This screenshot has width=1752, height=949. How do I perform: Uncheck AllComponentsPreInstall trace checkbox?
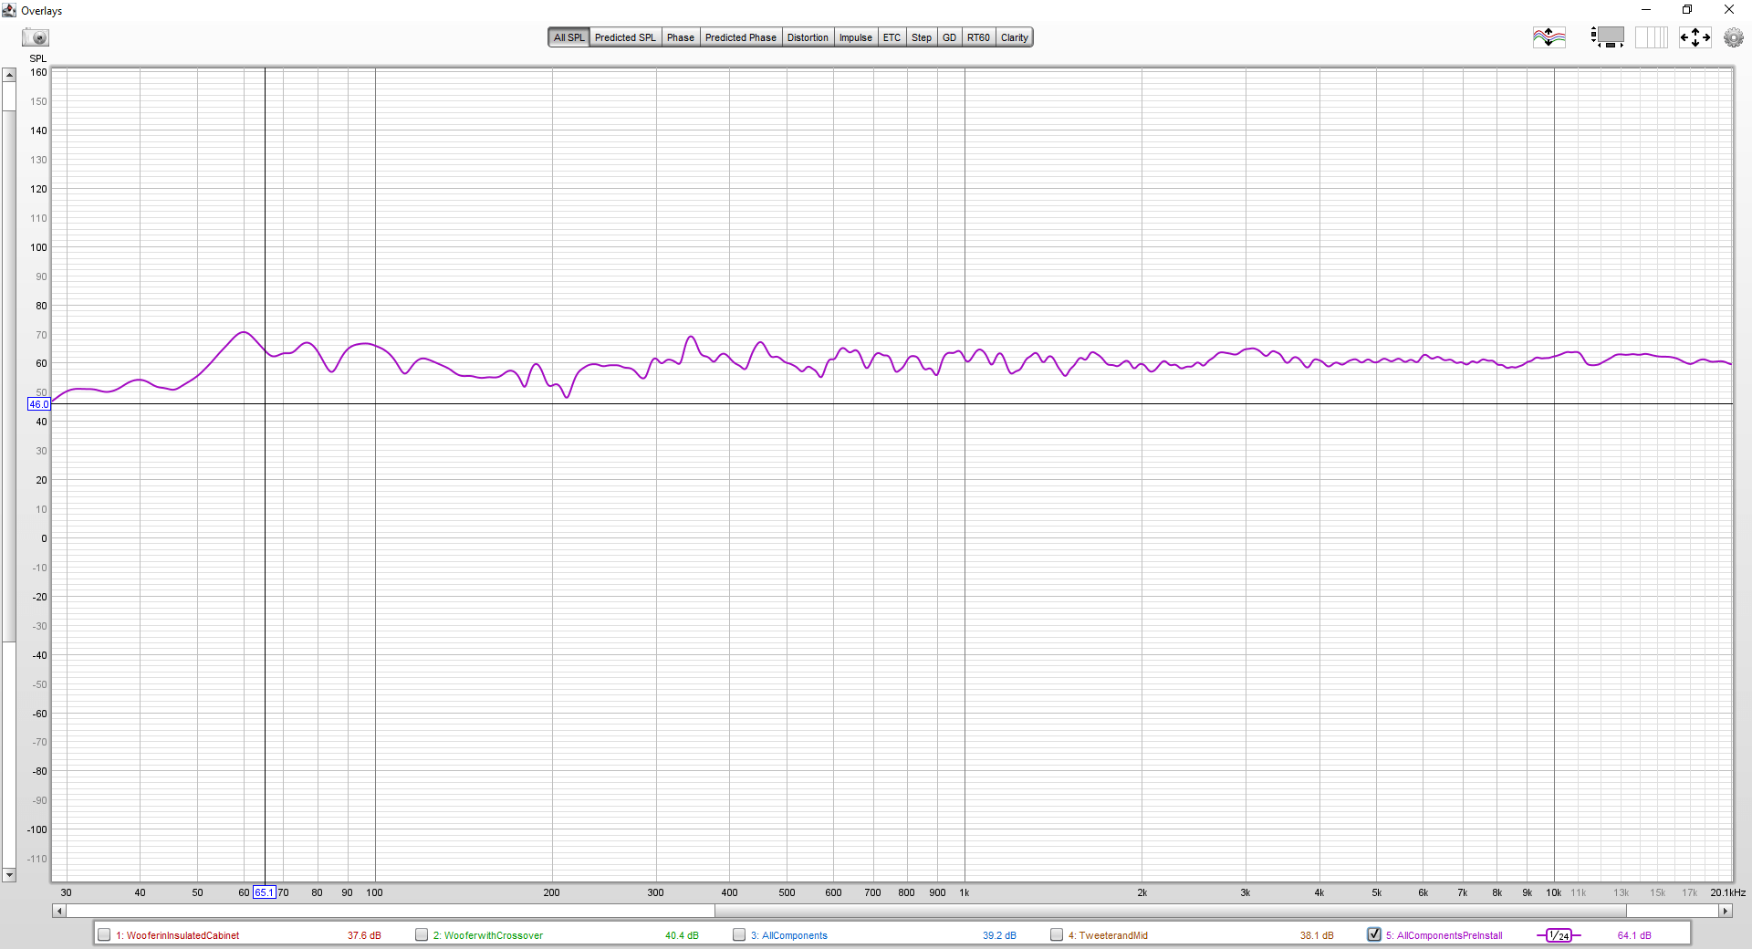[x=1374, y=934]
